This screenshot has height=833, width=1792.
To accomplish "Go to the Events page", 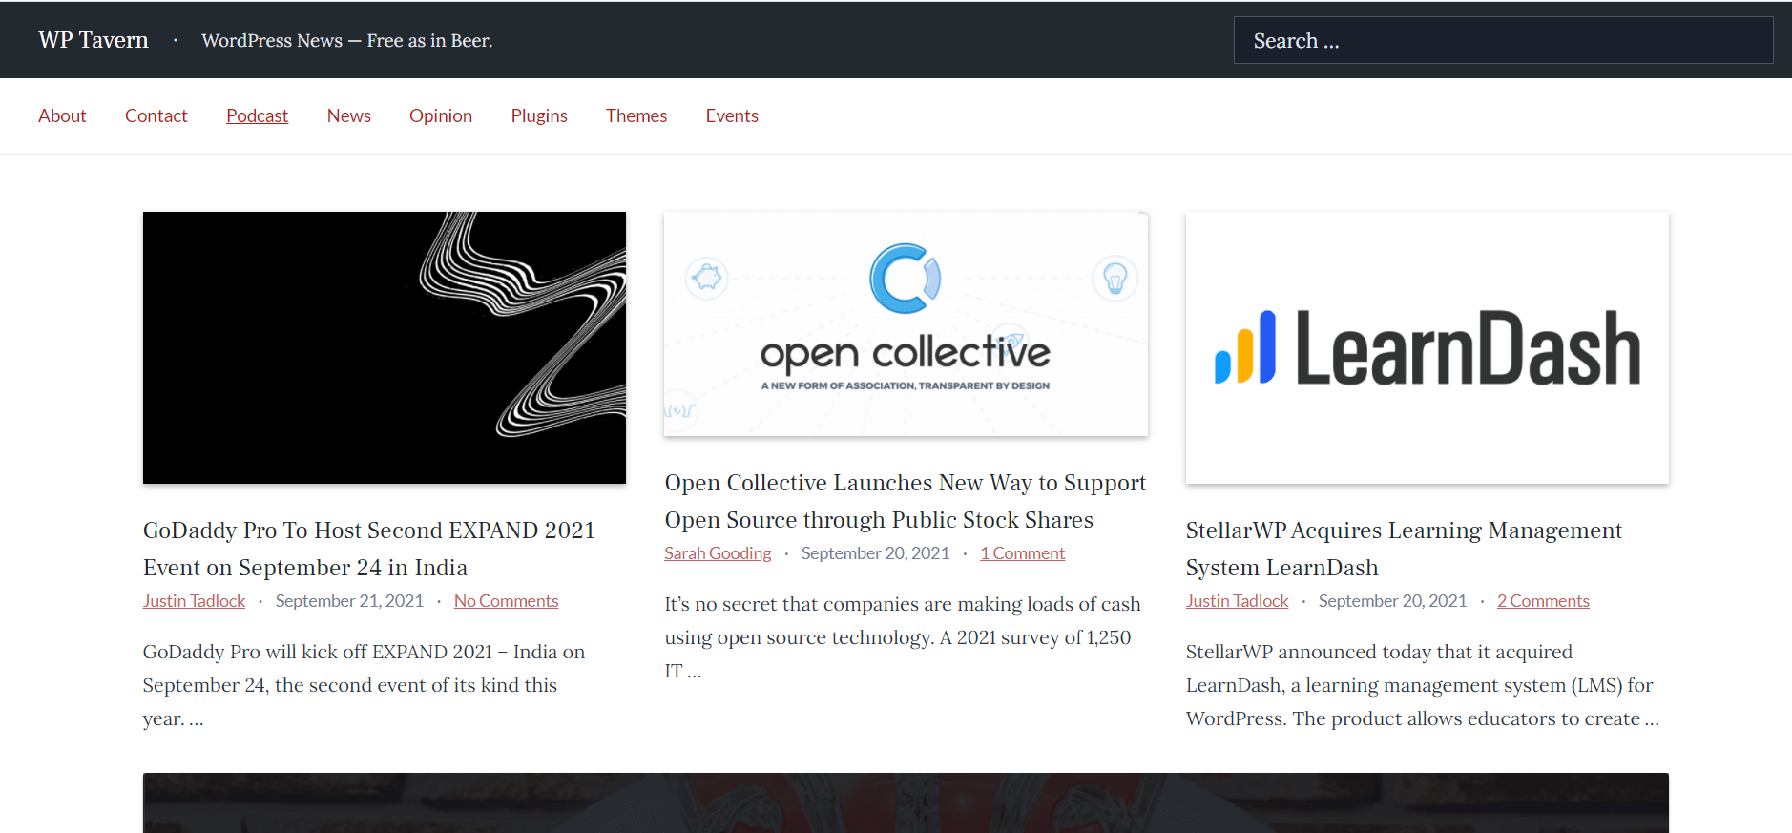I will [x=732, y=115].
